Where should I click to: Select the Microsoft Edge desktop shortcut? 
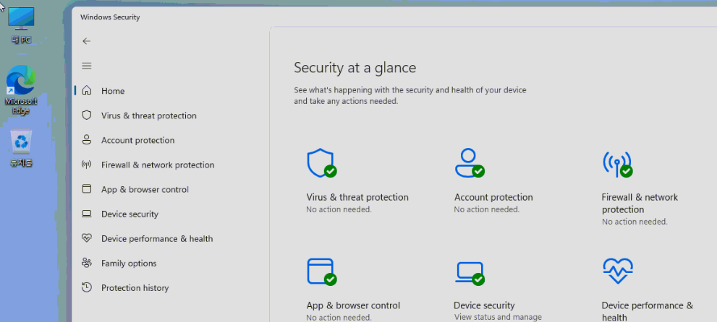21,90
